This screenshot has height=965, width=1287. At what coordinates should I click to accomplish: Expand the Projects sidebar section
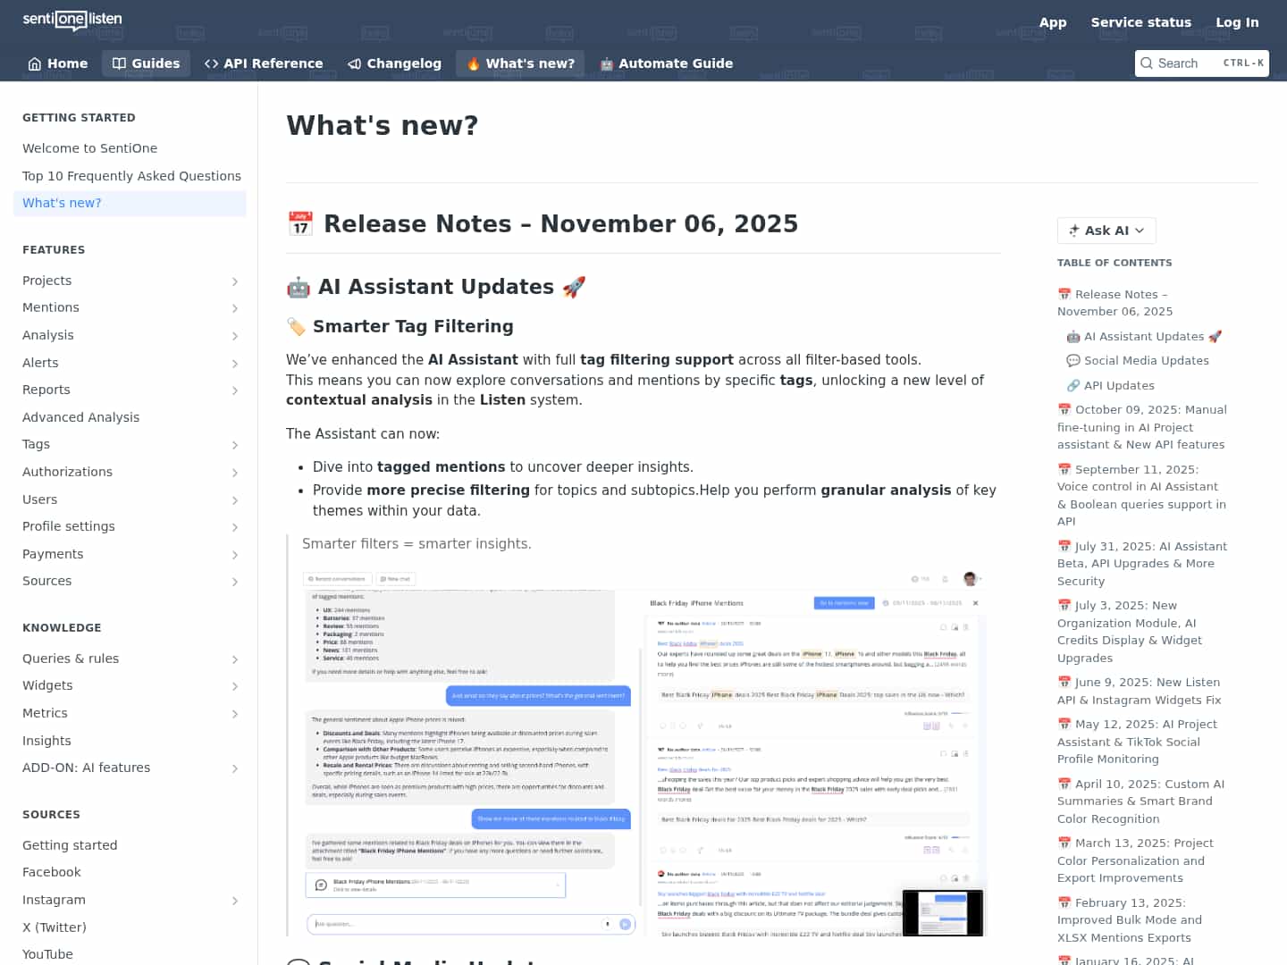[x=234, y=281]
